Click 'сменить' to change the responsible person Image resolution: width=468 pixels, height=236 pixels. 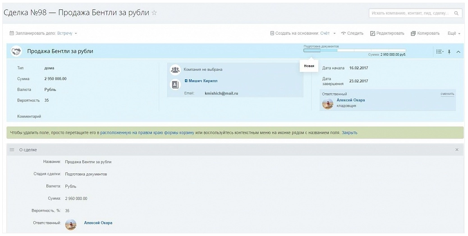(x=447, y=94)
